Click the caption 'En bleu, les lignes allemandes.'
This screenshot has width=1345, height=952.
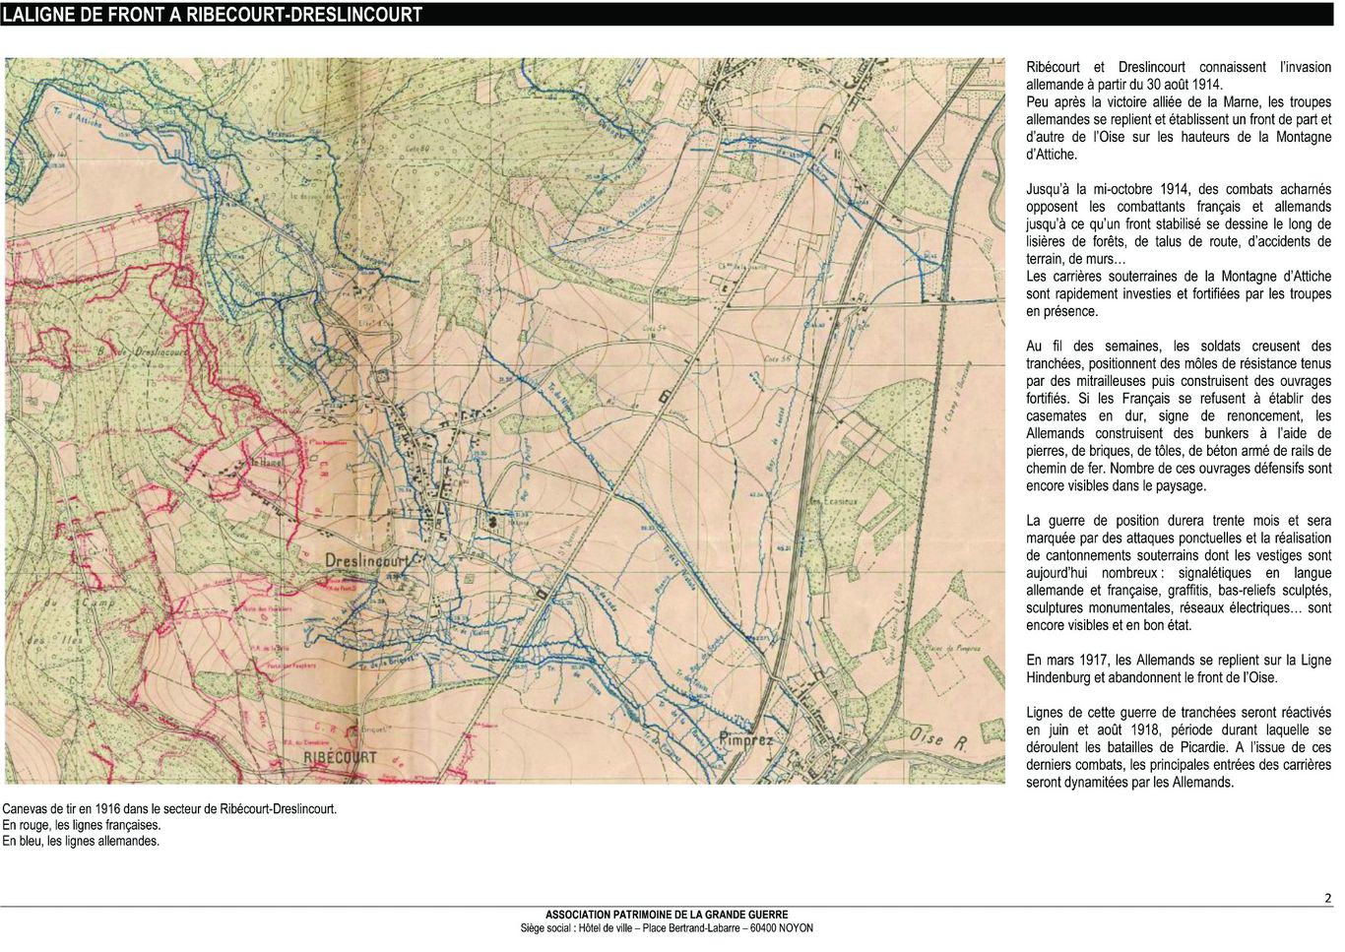81,841
